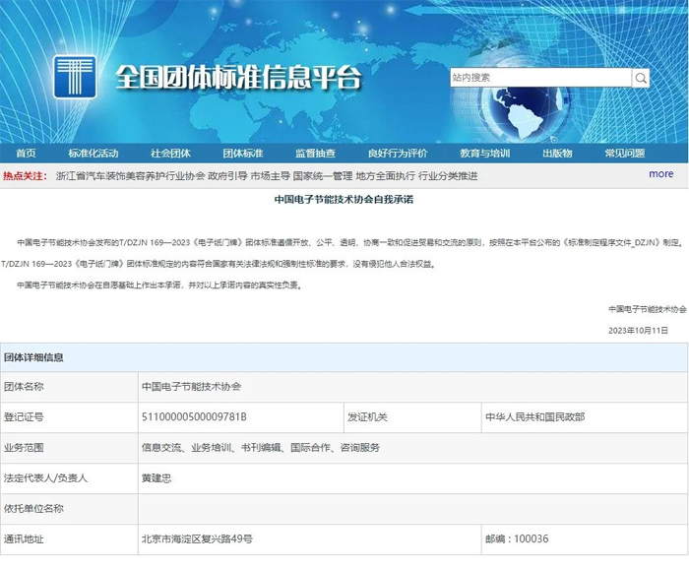The image size is (689, 568).
Task: Go to the 常见问题 page
Action: click(x=624, y=154)
